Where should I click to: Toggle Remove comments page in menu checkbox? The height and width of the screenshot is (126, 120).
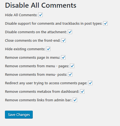(63, 57)
